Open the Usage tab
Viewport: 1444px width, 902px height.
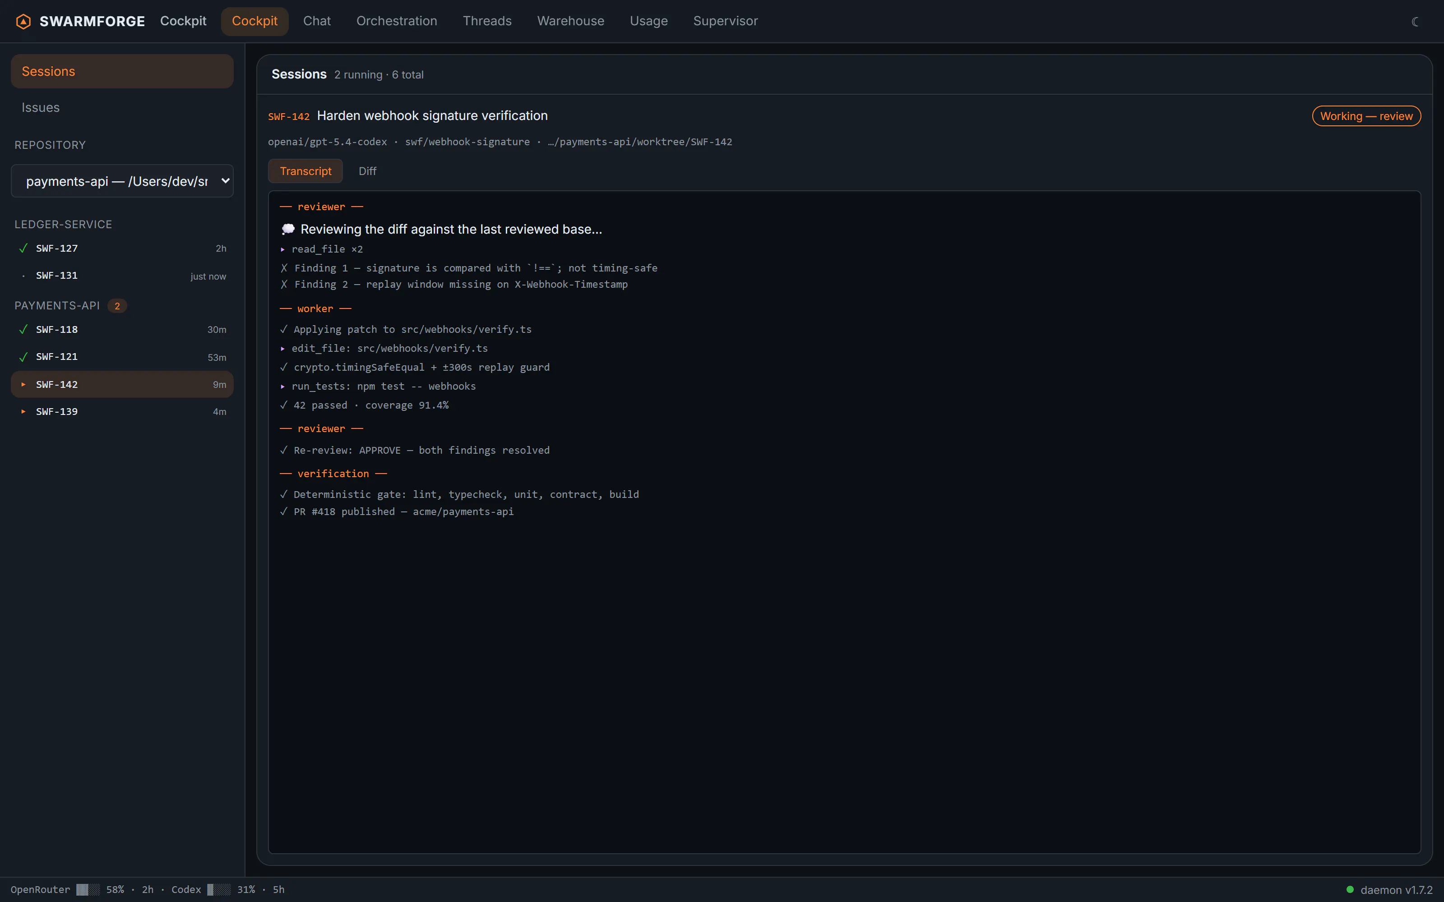[648, 21]
